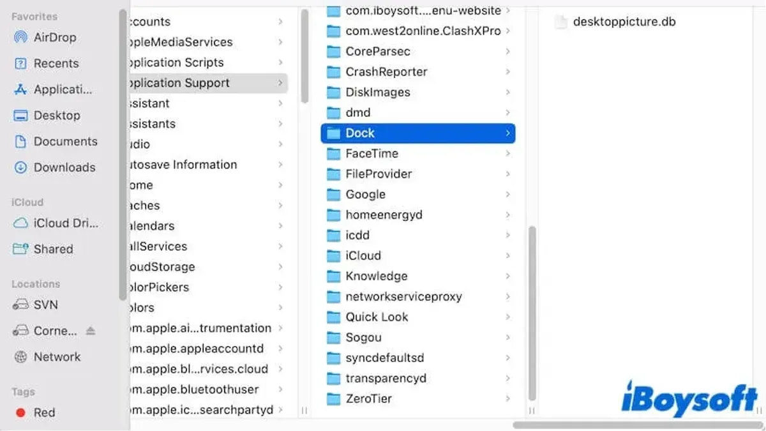This screenshot has width=766, height=431.
Task: Click the Shared folder icon in sidebar
Action: click(x=21, y=249)
